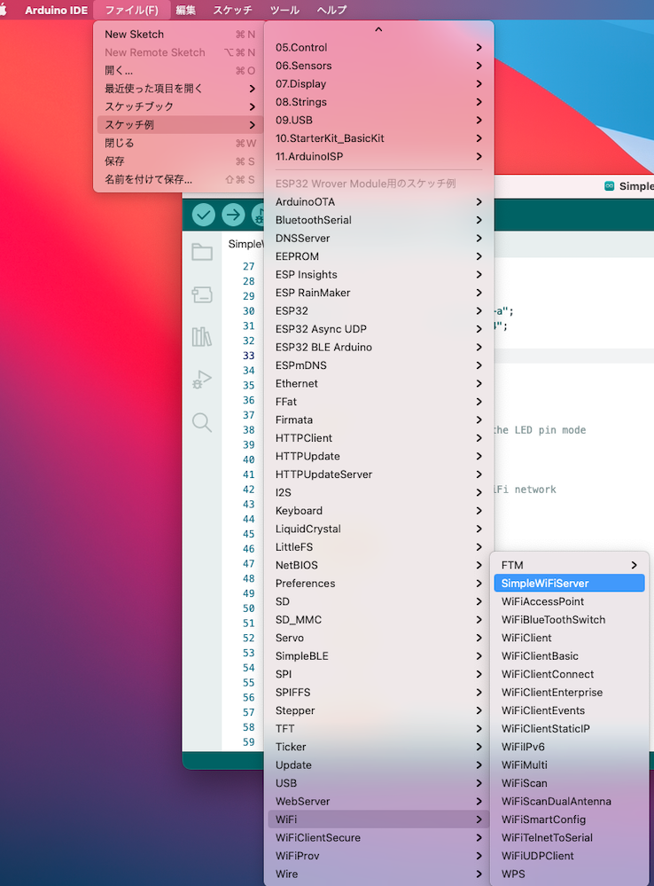
Task: Expand EEPROM examples
Action: [x=378, y=256]
